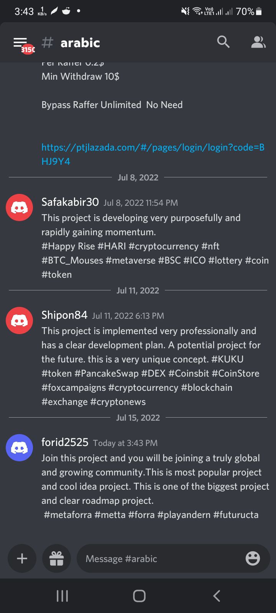The image size is (276, 613).
Task: Show the channel members list
Action: point(258,43)
